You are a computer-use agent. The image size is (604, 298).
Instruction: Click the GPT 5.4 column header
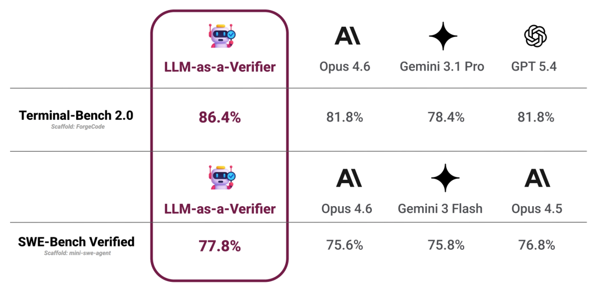(x=534, y=67)
